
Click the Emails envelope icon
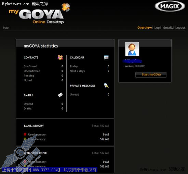click(x=60, y=95)
